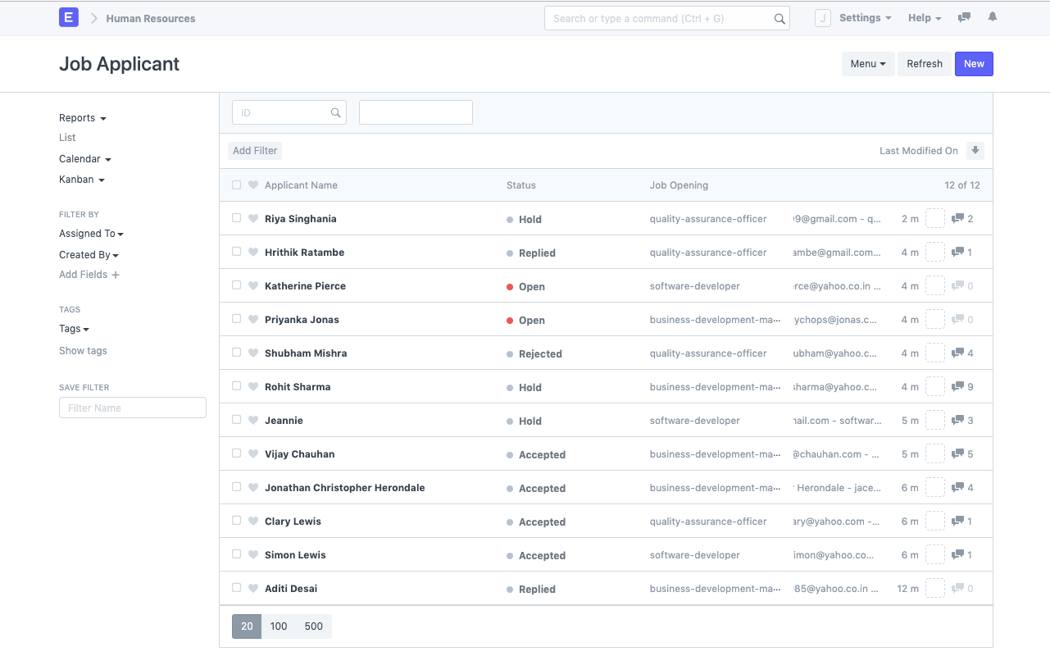
Task: Open the Assigned To filter dropdown
Action: click(91, 234)
